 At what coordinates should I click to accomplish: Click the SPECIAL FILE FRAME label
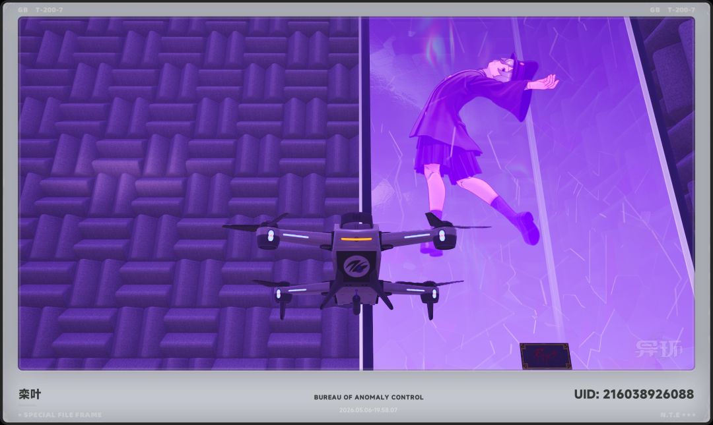coord(63,414)
